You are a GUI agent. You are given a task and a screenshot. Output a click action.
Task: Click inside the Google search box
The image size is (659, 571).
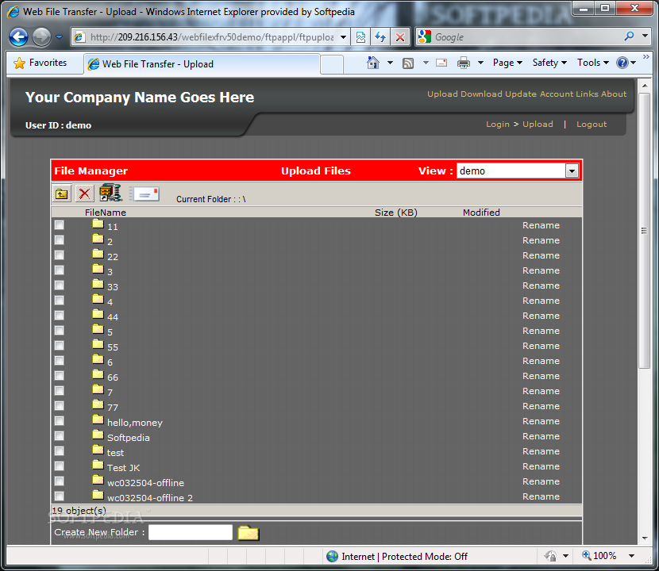527,37
